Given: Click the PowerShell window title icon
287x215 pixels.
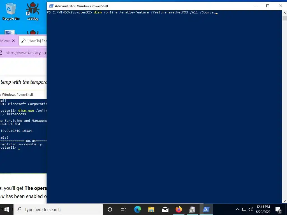Looking at the screenshot, I should [51, 6].
